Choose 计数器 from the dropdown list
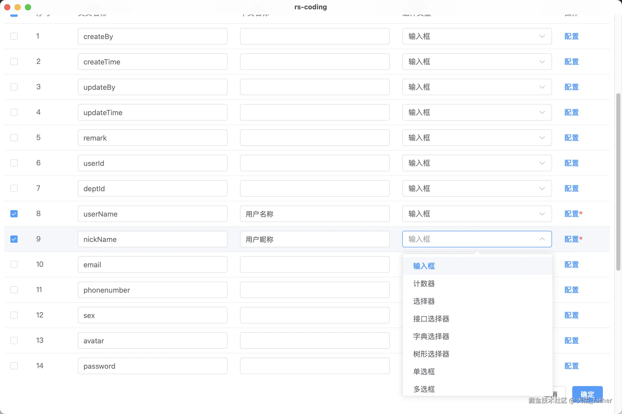This screenshot has height=414, width=622. (424, 284)
